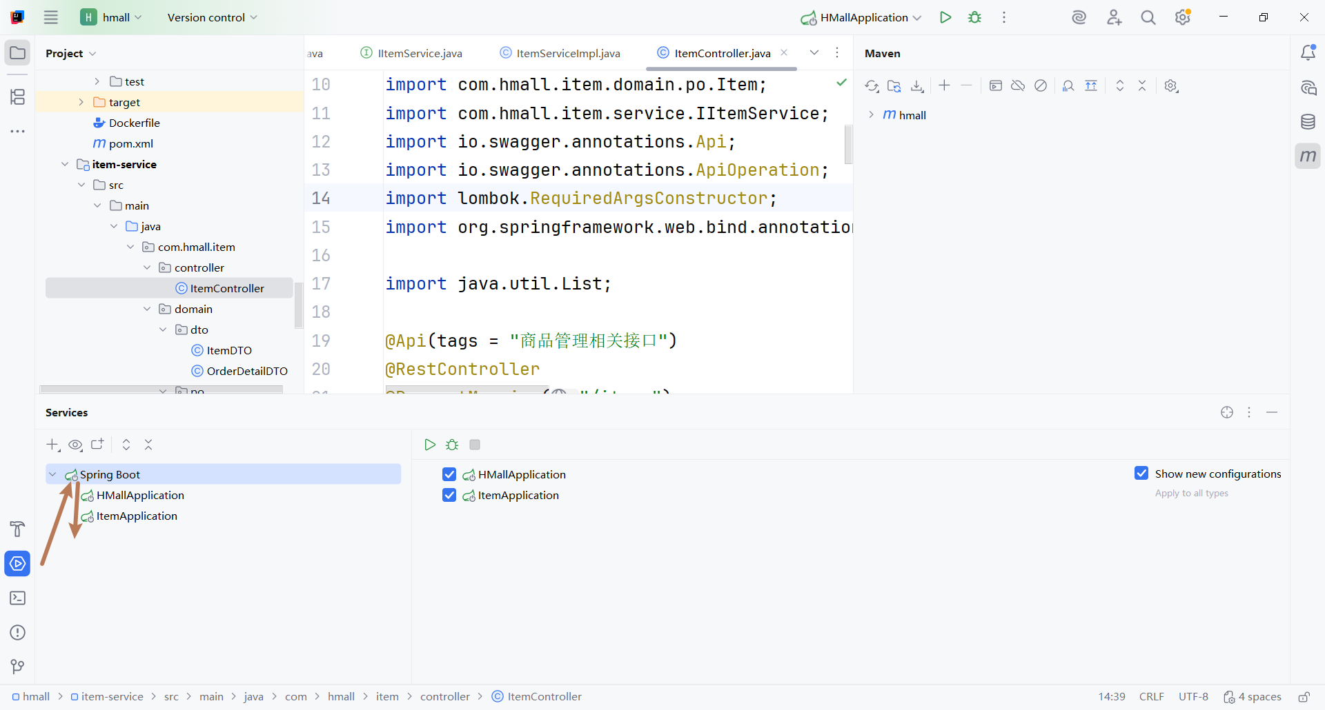1325x710 pixels.
Task: Debug HMallApplication with the bug icon
Action: click(x=974, y=17)
